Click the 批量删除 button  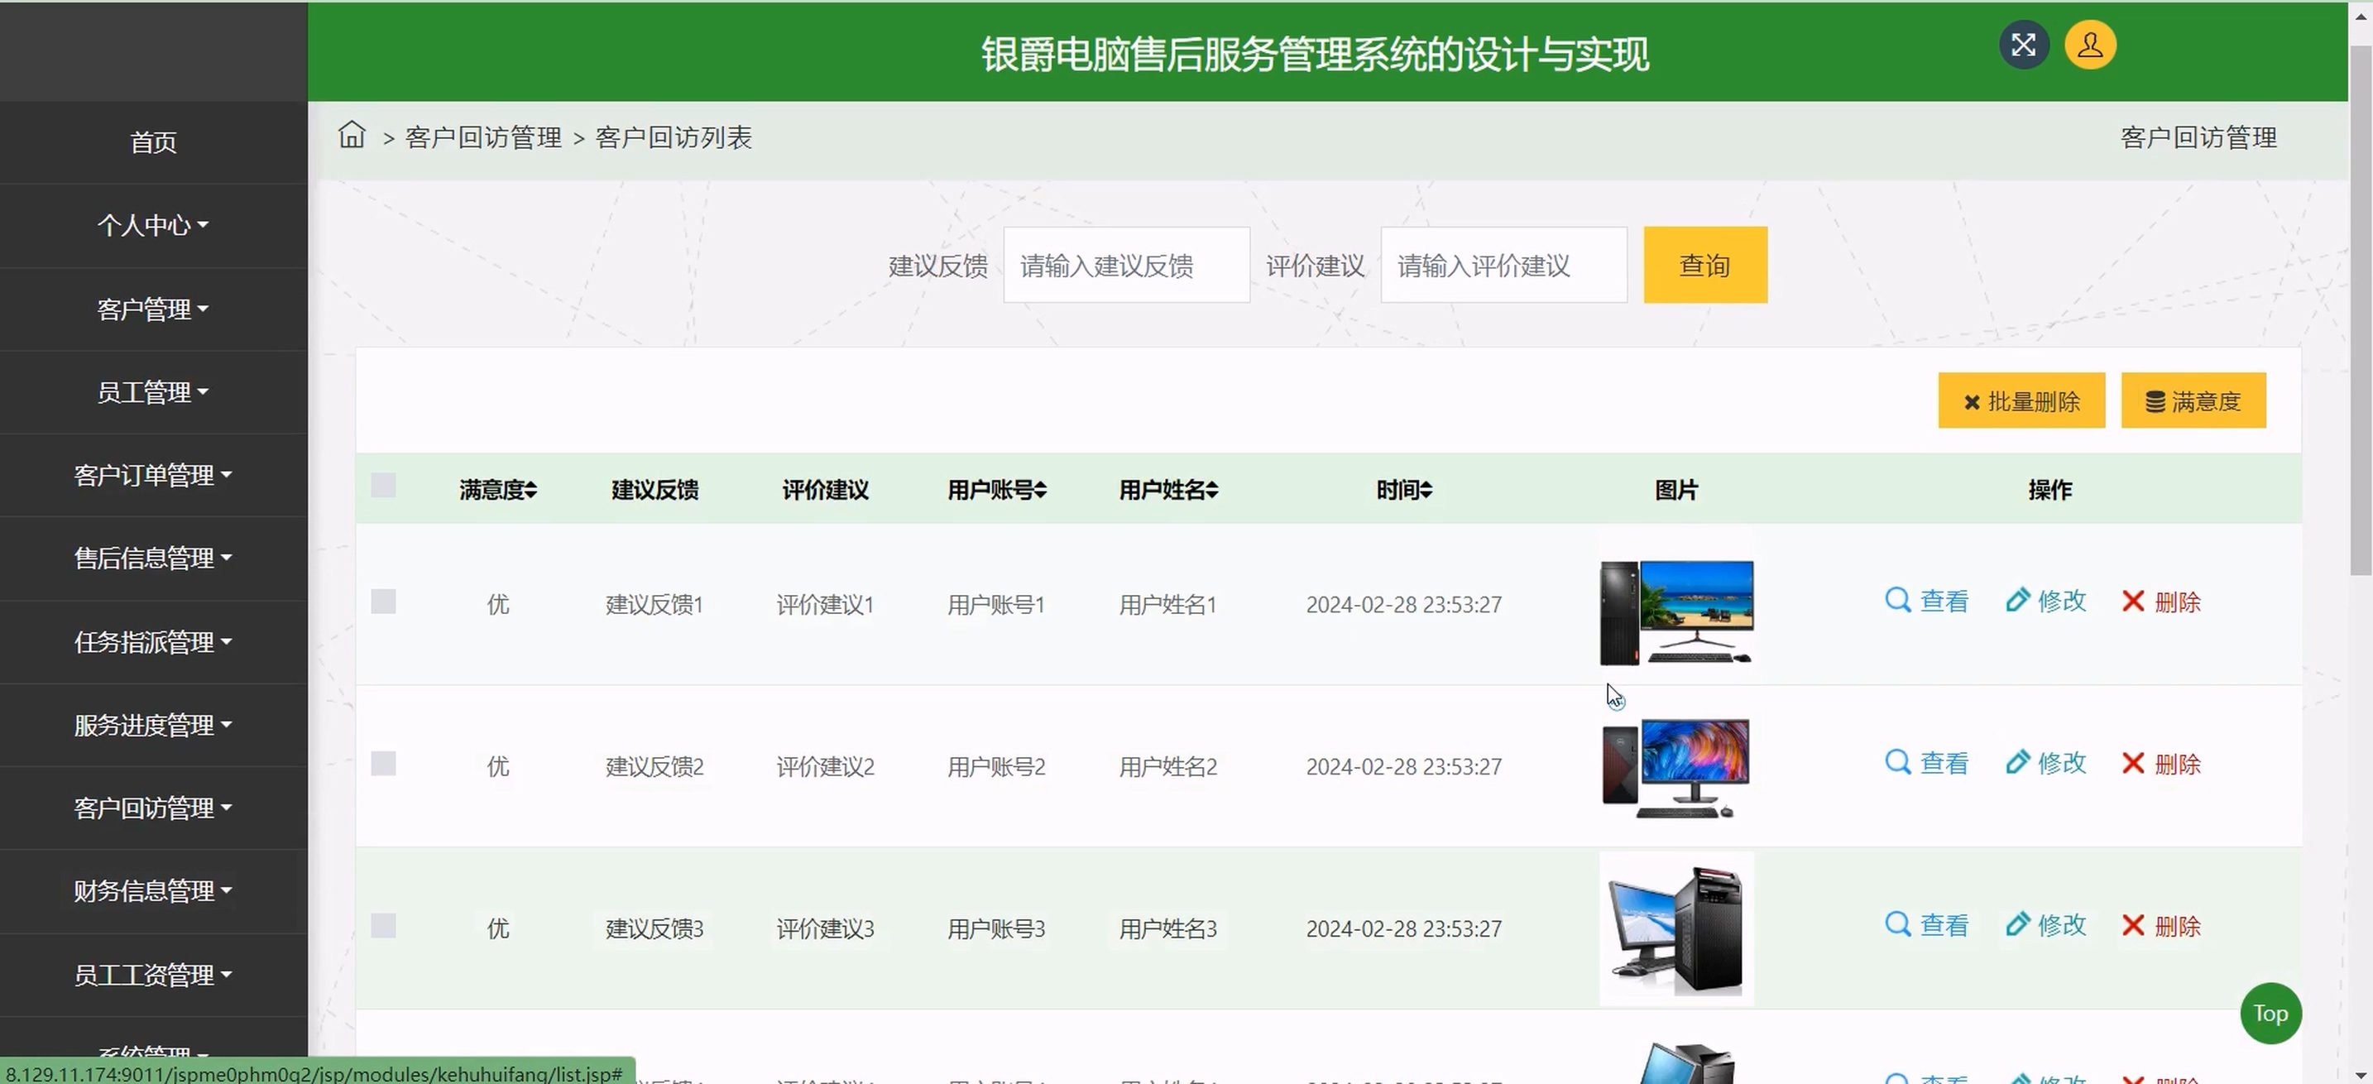coord(2021,401)
